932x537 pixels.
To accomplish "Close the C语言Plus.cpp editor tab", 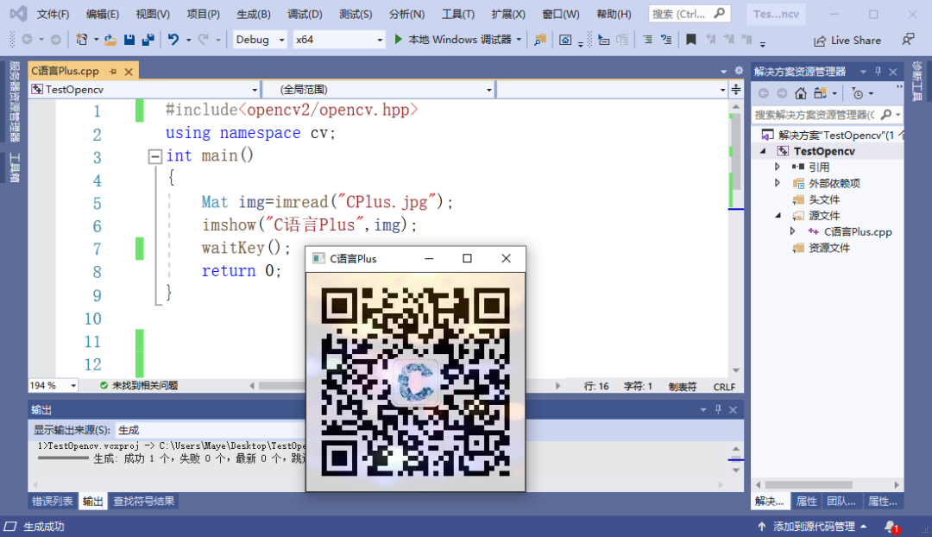I will pos(129,72).
